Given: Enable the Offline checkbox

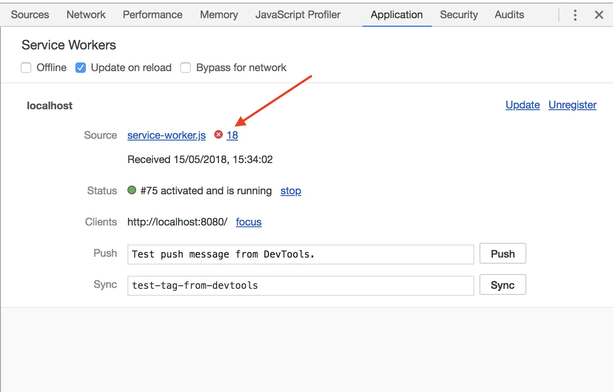Looking at the screenshot, I should (x=26, y=68).
